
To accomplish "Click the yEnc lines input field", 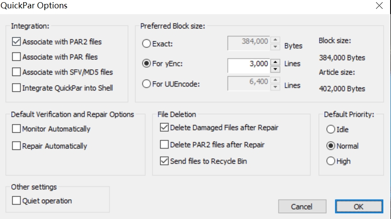I will pyautogui.click(x=249, y=66).
